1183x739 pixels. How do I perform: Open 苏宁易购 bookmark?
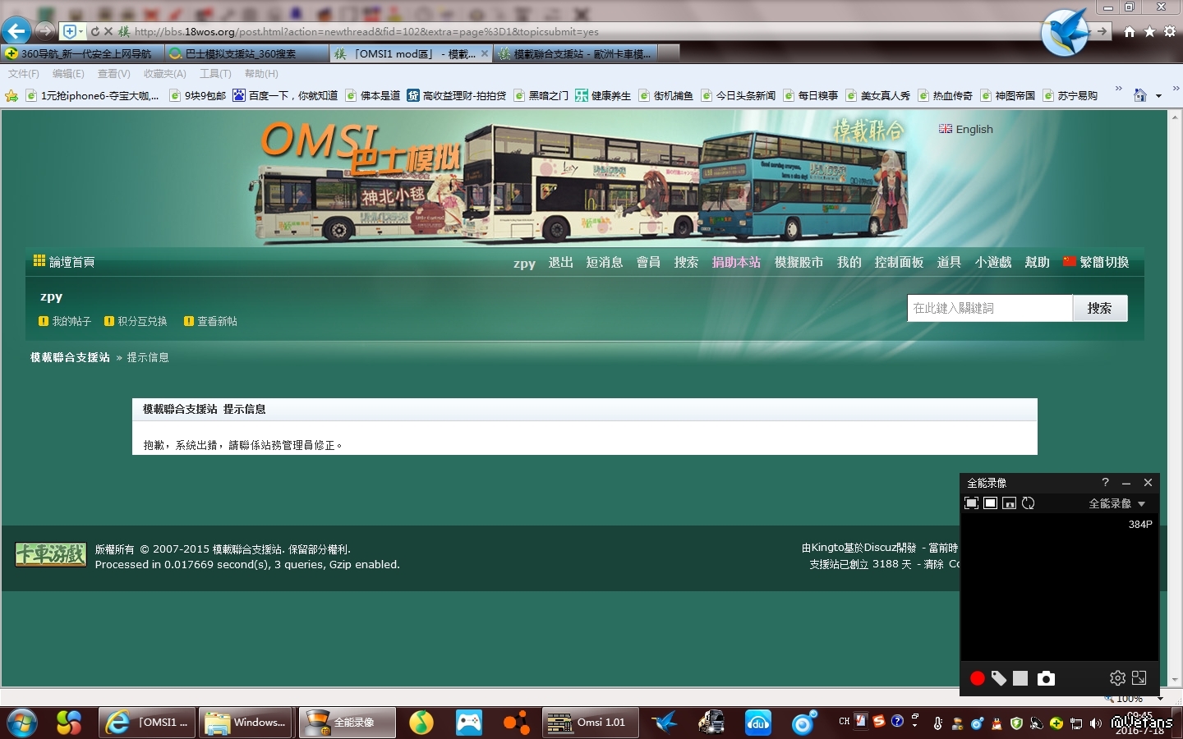[1070, 95]
